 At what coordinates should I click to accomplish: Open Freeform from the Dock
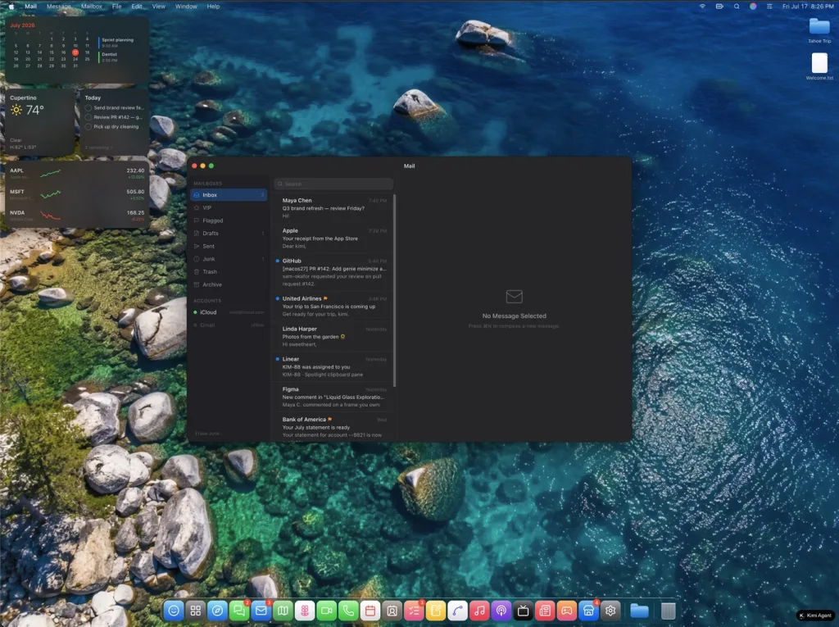click(457, 611)
